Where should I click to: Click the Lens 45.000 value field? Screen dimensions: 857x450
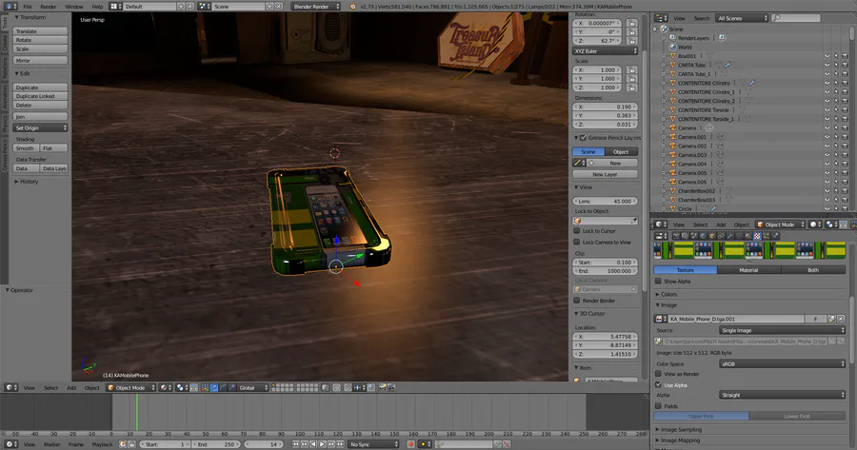pos(605,201)
